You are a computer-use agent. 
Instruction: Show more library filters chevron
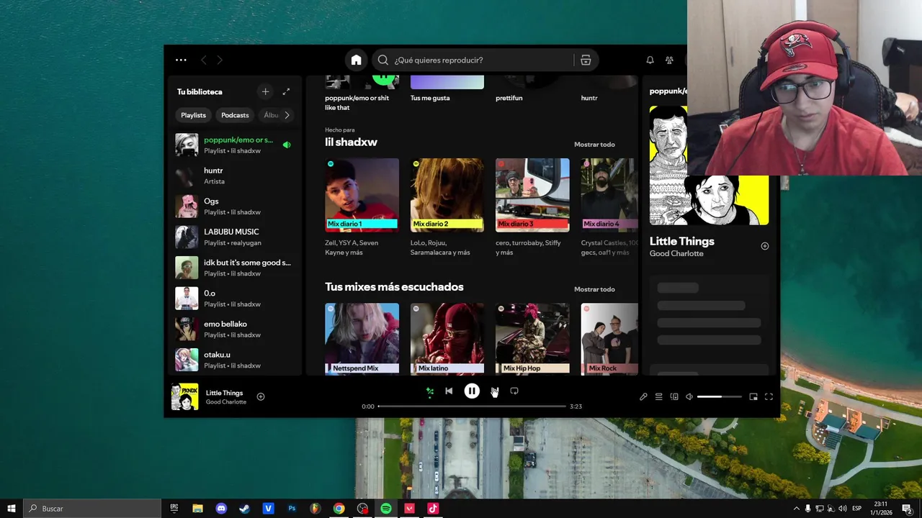click(287, 115)
